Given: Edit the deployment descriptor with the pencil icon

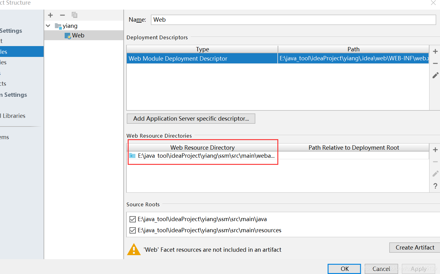Looking at the screenshot, I should click(x=435, y=75).
